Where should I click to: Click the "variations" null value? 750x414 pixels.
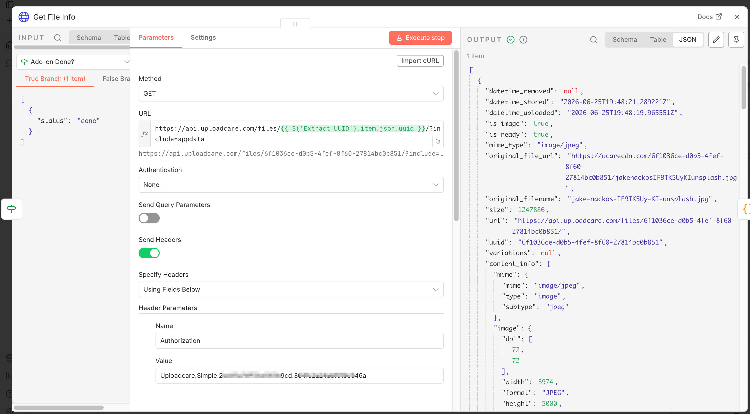click(x=548, y=253)
